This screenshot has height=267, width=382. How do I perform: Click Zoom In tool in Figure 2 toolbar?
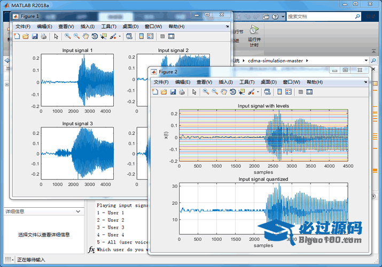pyautogui.click(x=206, y=92)
